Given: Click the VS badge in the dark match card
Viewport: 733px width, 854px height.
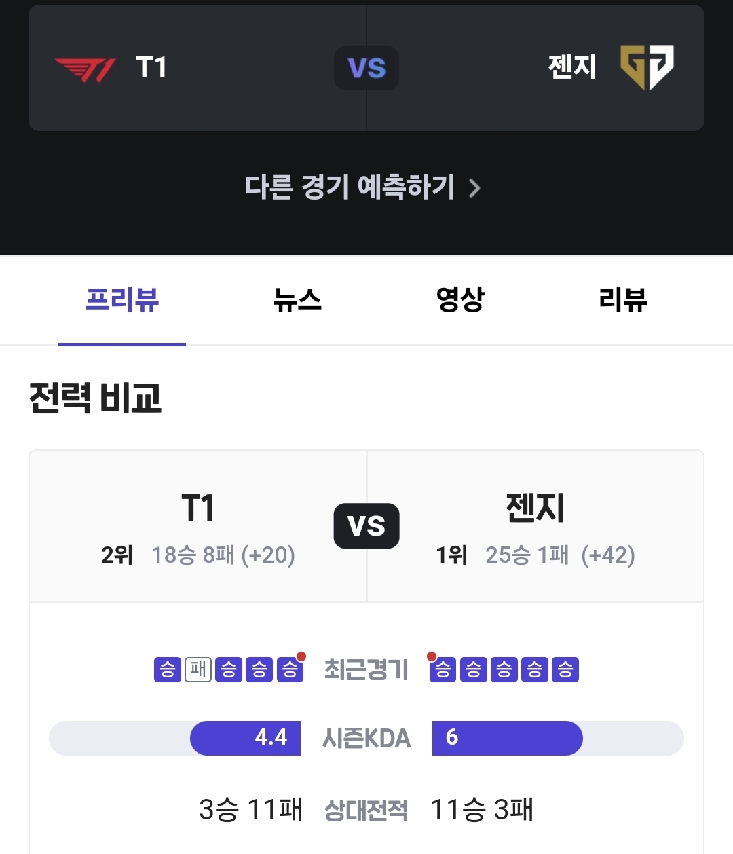Looking at the screenshot, I should tap(366, 68).
